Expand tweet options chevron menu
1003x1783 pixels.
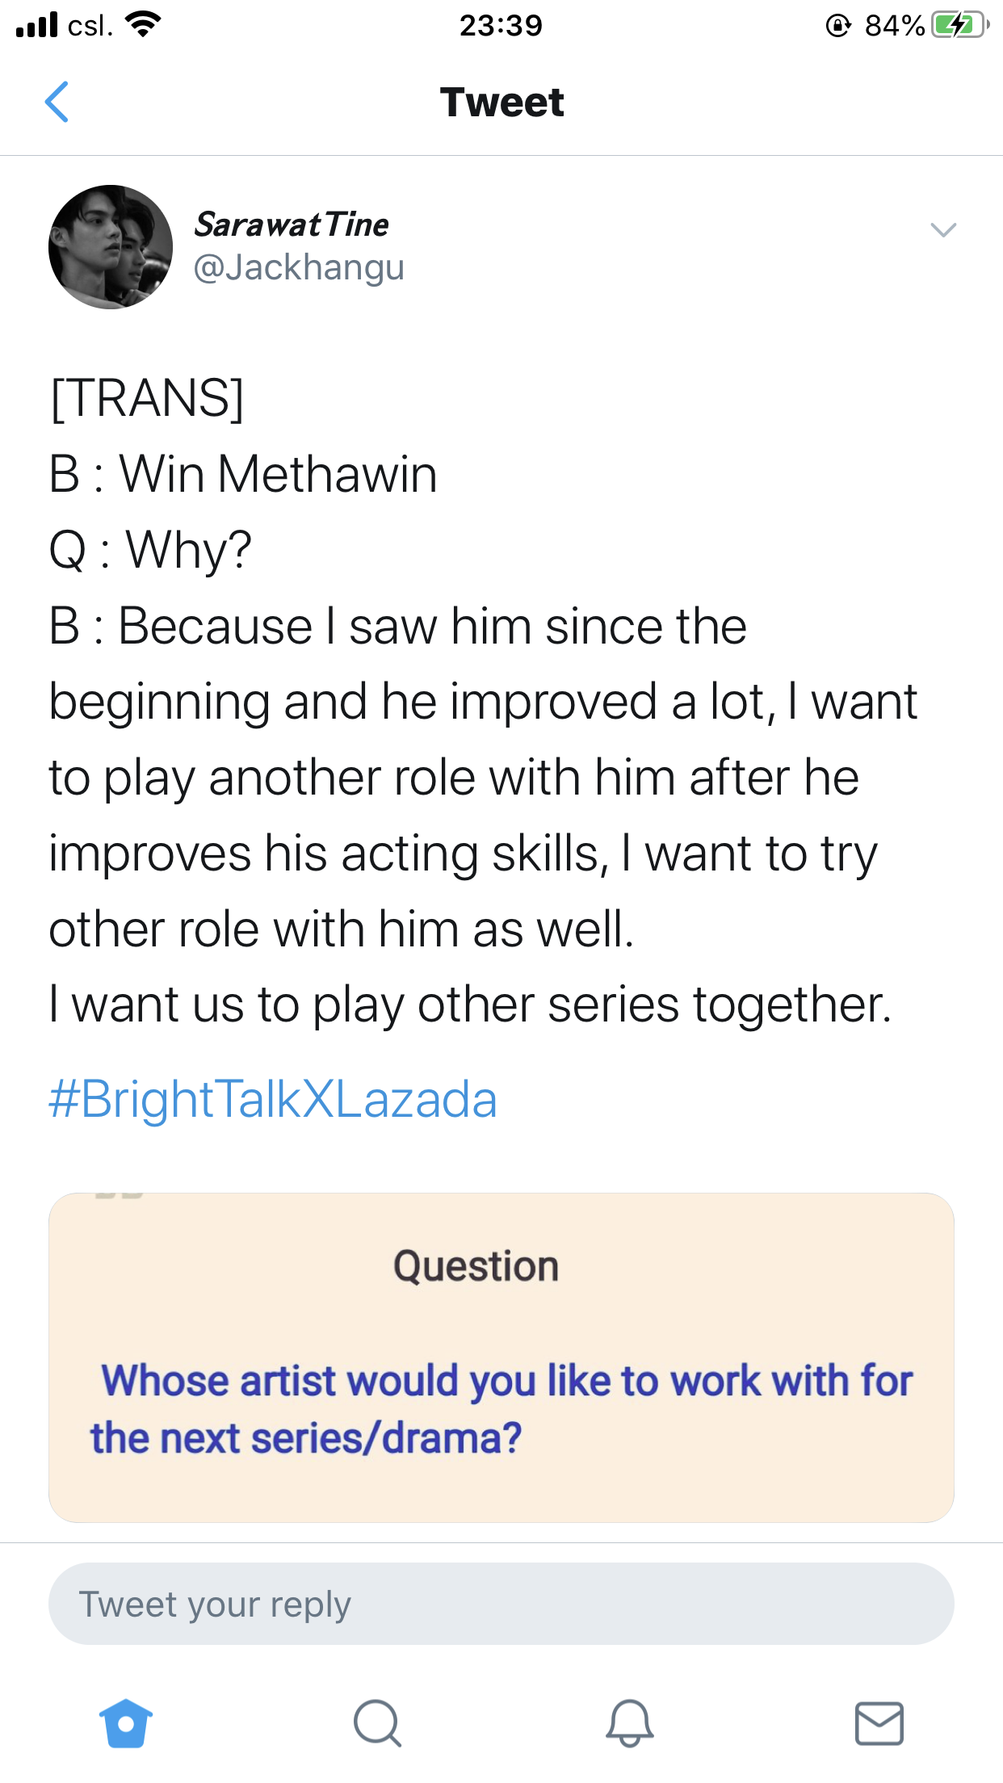[x=943, y=230]
